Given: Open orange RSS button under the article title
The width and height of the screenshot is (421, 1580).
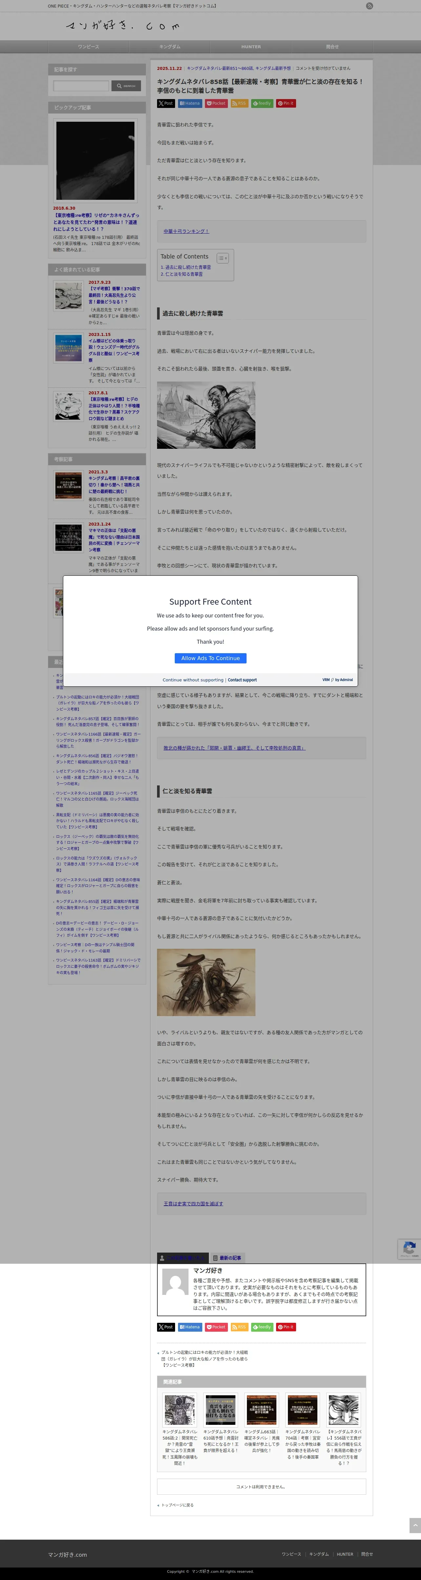Looking at the screenshot, I should click(x=239, y=103).
